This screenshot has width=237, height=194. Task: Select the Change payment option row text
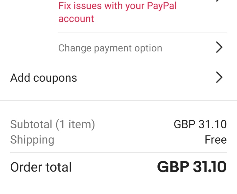coord(110,48)
